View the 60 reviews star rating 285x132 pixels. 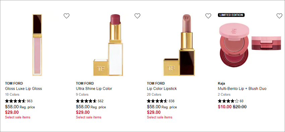(x=228, y=101)
